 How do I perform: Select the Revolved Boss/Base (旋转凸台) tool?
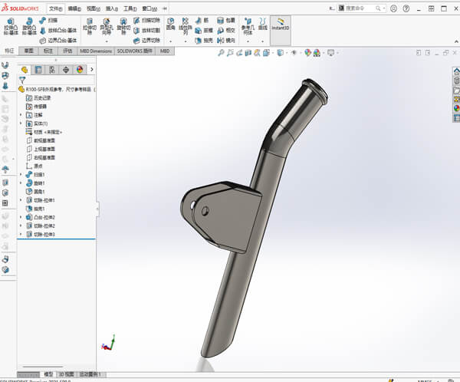(x=29, y=26)
